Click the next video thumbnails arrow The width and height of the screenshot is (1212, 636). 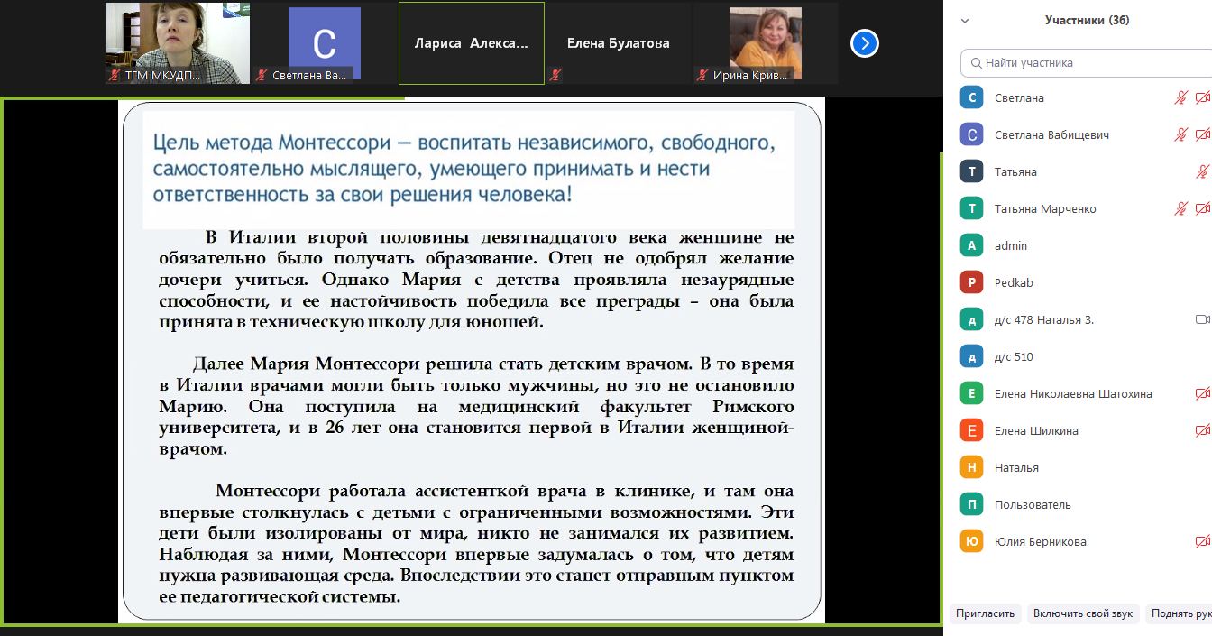[x=864, y=43]
